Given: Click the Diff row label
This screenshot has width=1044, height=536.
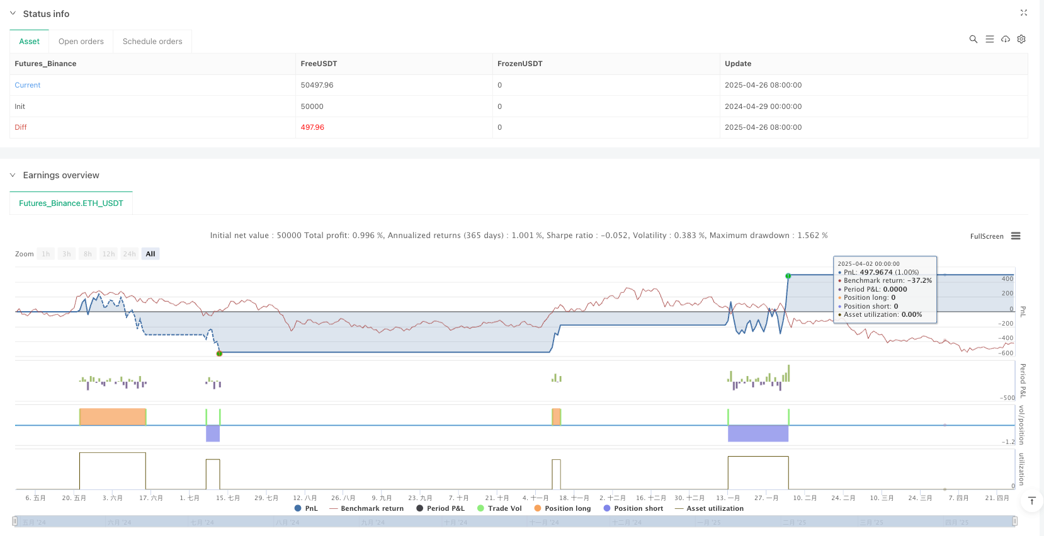Looking at the screenshot, I should [x=21, y=127].
